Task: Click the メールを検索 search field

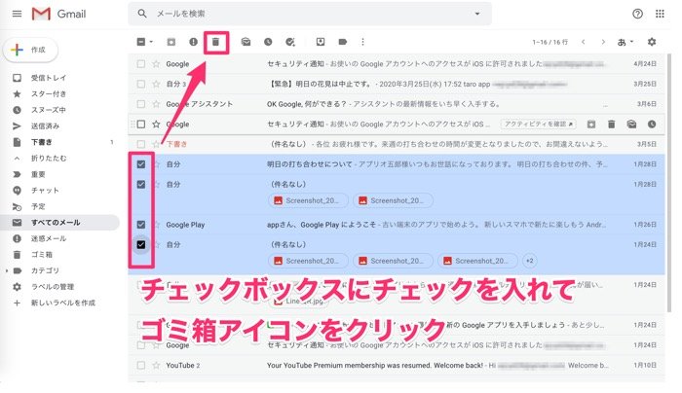Action: coord(310,14)
